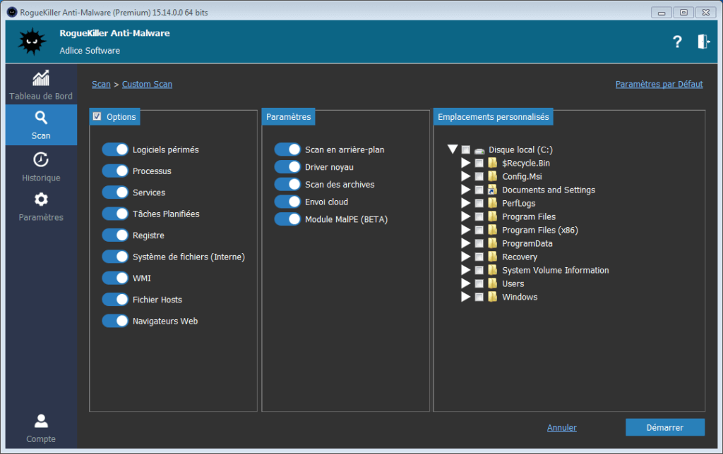The width and height of the screenshot is (723, 454).
Task: Click the Scan magnifier icon in sidebar
Action: pos(41,118)
